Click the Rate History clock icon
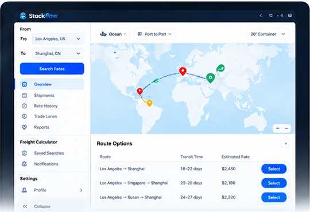The width and height of the screenshot is (310, 212). coord(24,106)
